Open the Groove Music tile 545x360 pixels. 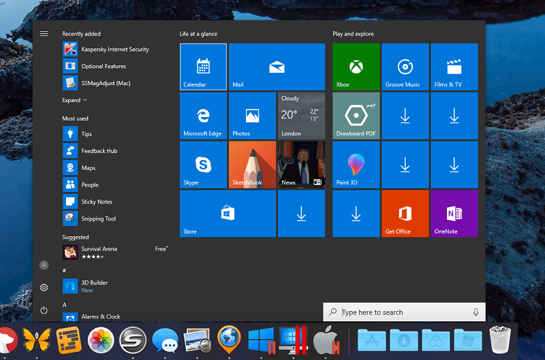coord(405,67)
